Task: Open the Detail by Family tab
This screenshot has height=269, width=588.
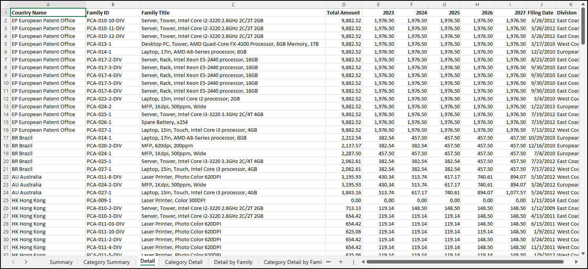Action: 233,262
